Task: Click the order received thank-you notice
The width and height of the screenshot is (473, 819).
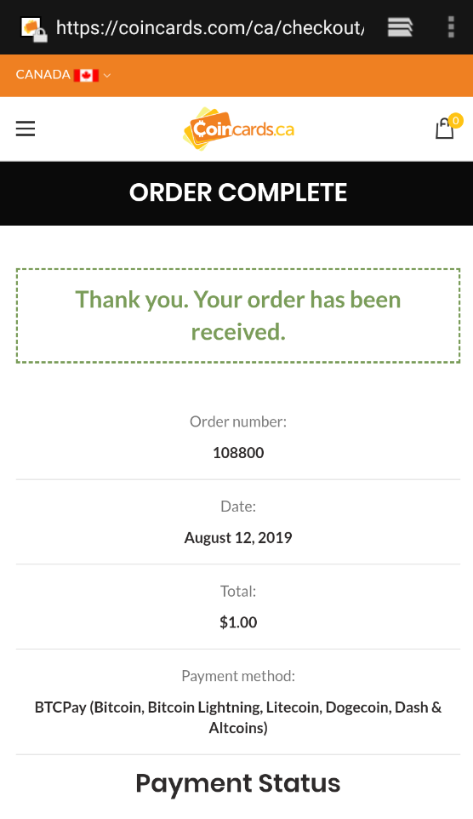Action: tap(238, 316)
